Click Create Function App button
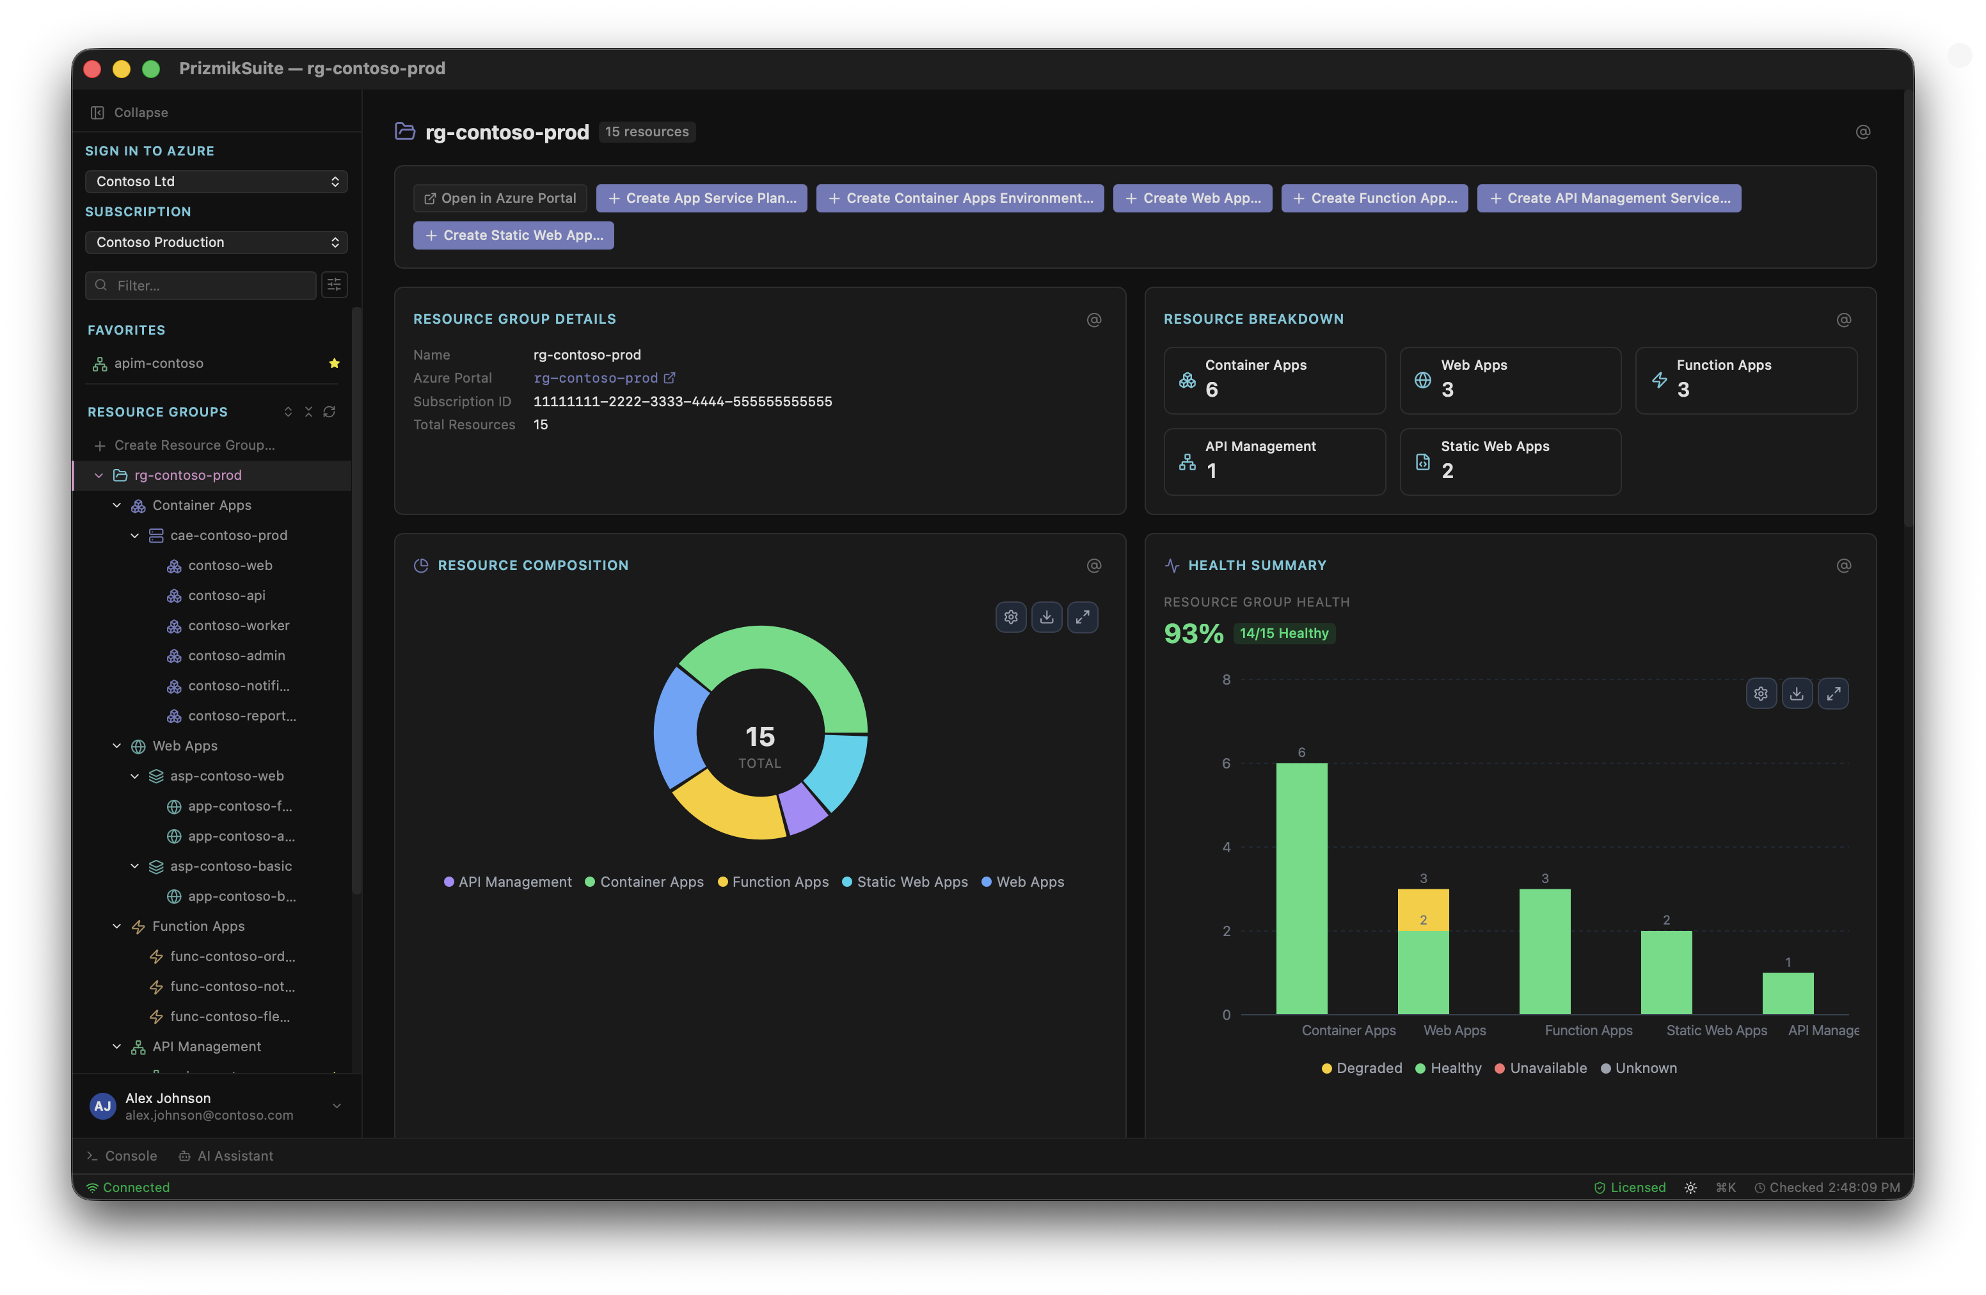Viewport: 1986px width, 1295px height. click(x=1374, y=198)
